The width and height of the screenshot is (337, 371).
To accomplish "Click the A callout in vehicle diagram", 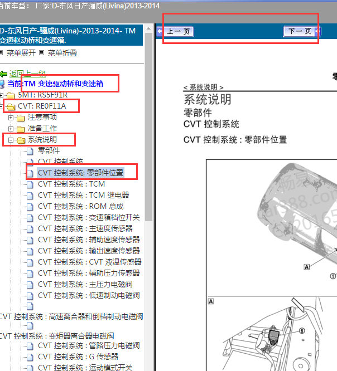I will click(307, 267).
